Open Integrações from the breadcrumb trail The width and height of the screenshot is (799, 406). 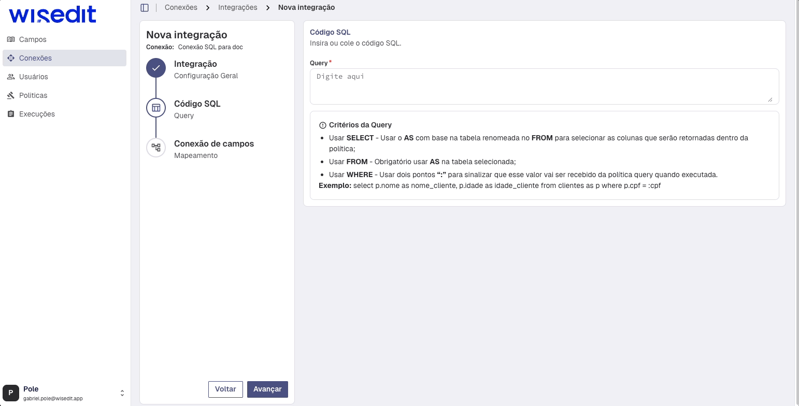(x=238, y=7)
